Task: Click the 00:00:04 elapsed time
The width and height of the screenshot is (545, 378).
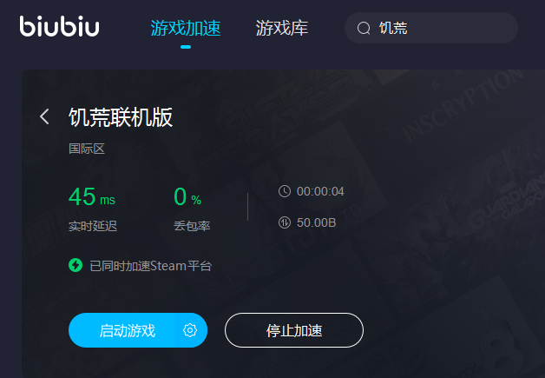Action: (320, 191)
